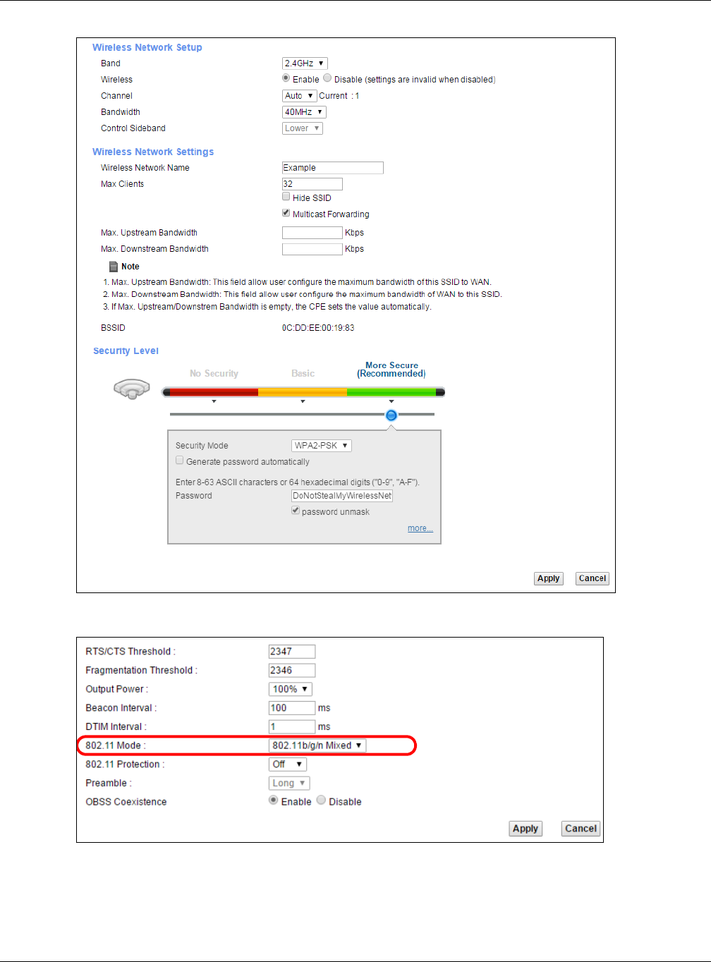Click Cancel in advanced settings panel

point(581,829)
